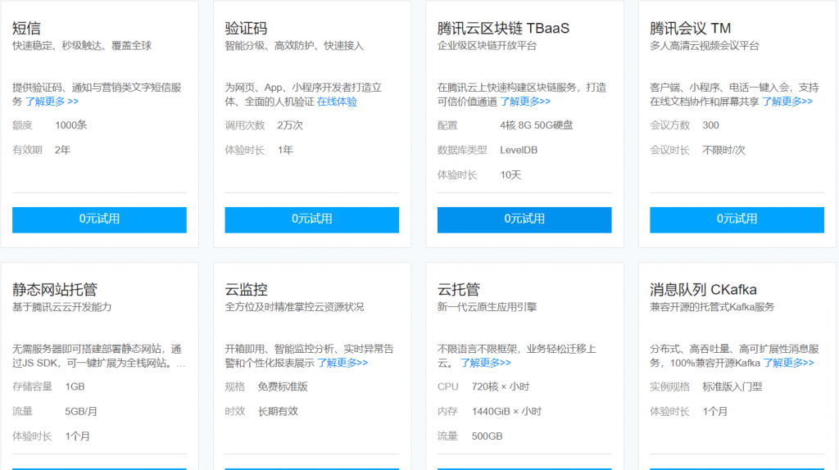This screenshot has width=839, height=470.
Task: Click the 标准版入门型 instance spec value
Action: coord(732,387)
